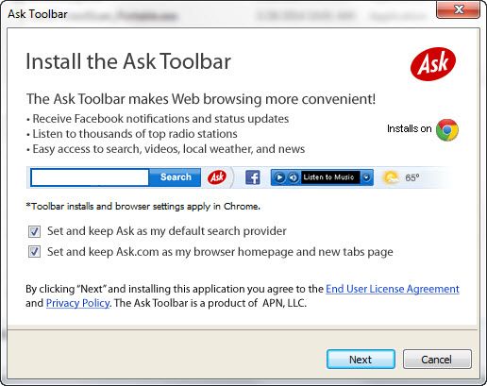487x386 pixels.
Task: Open the Privacy Policy link
Action: click(x=77, y=303)
